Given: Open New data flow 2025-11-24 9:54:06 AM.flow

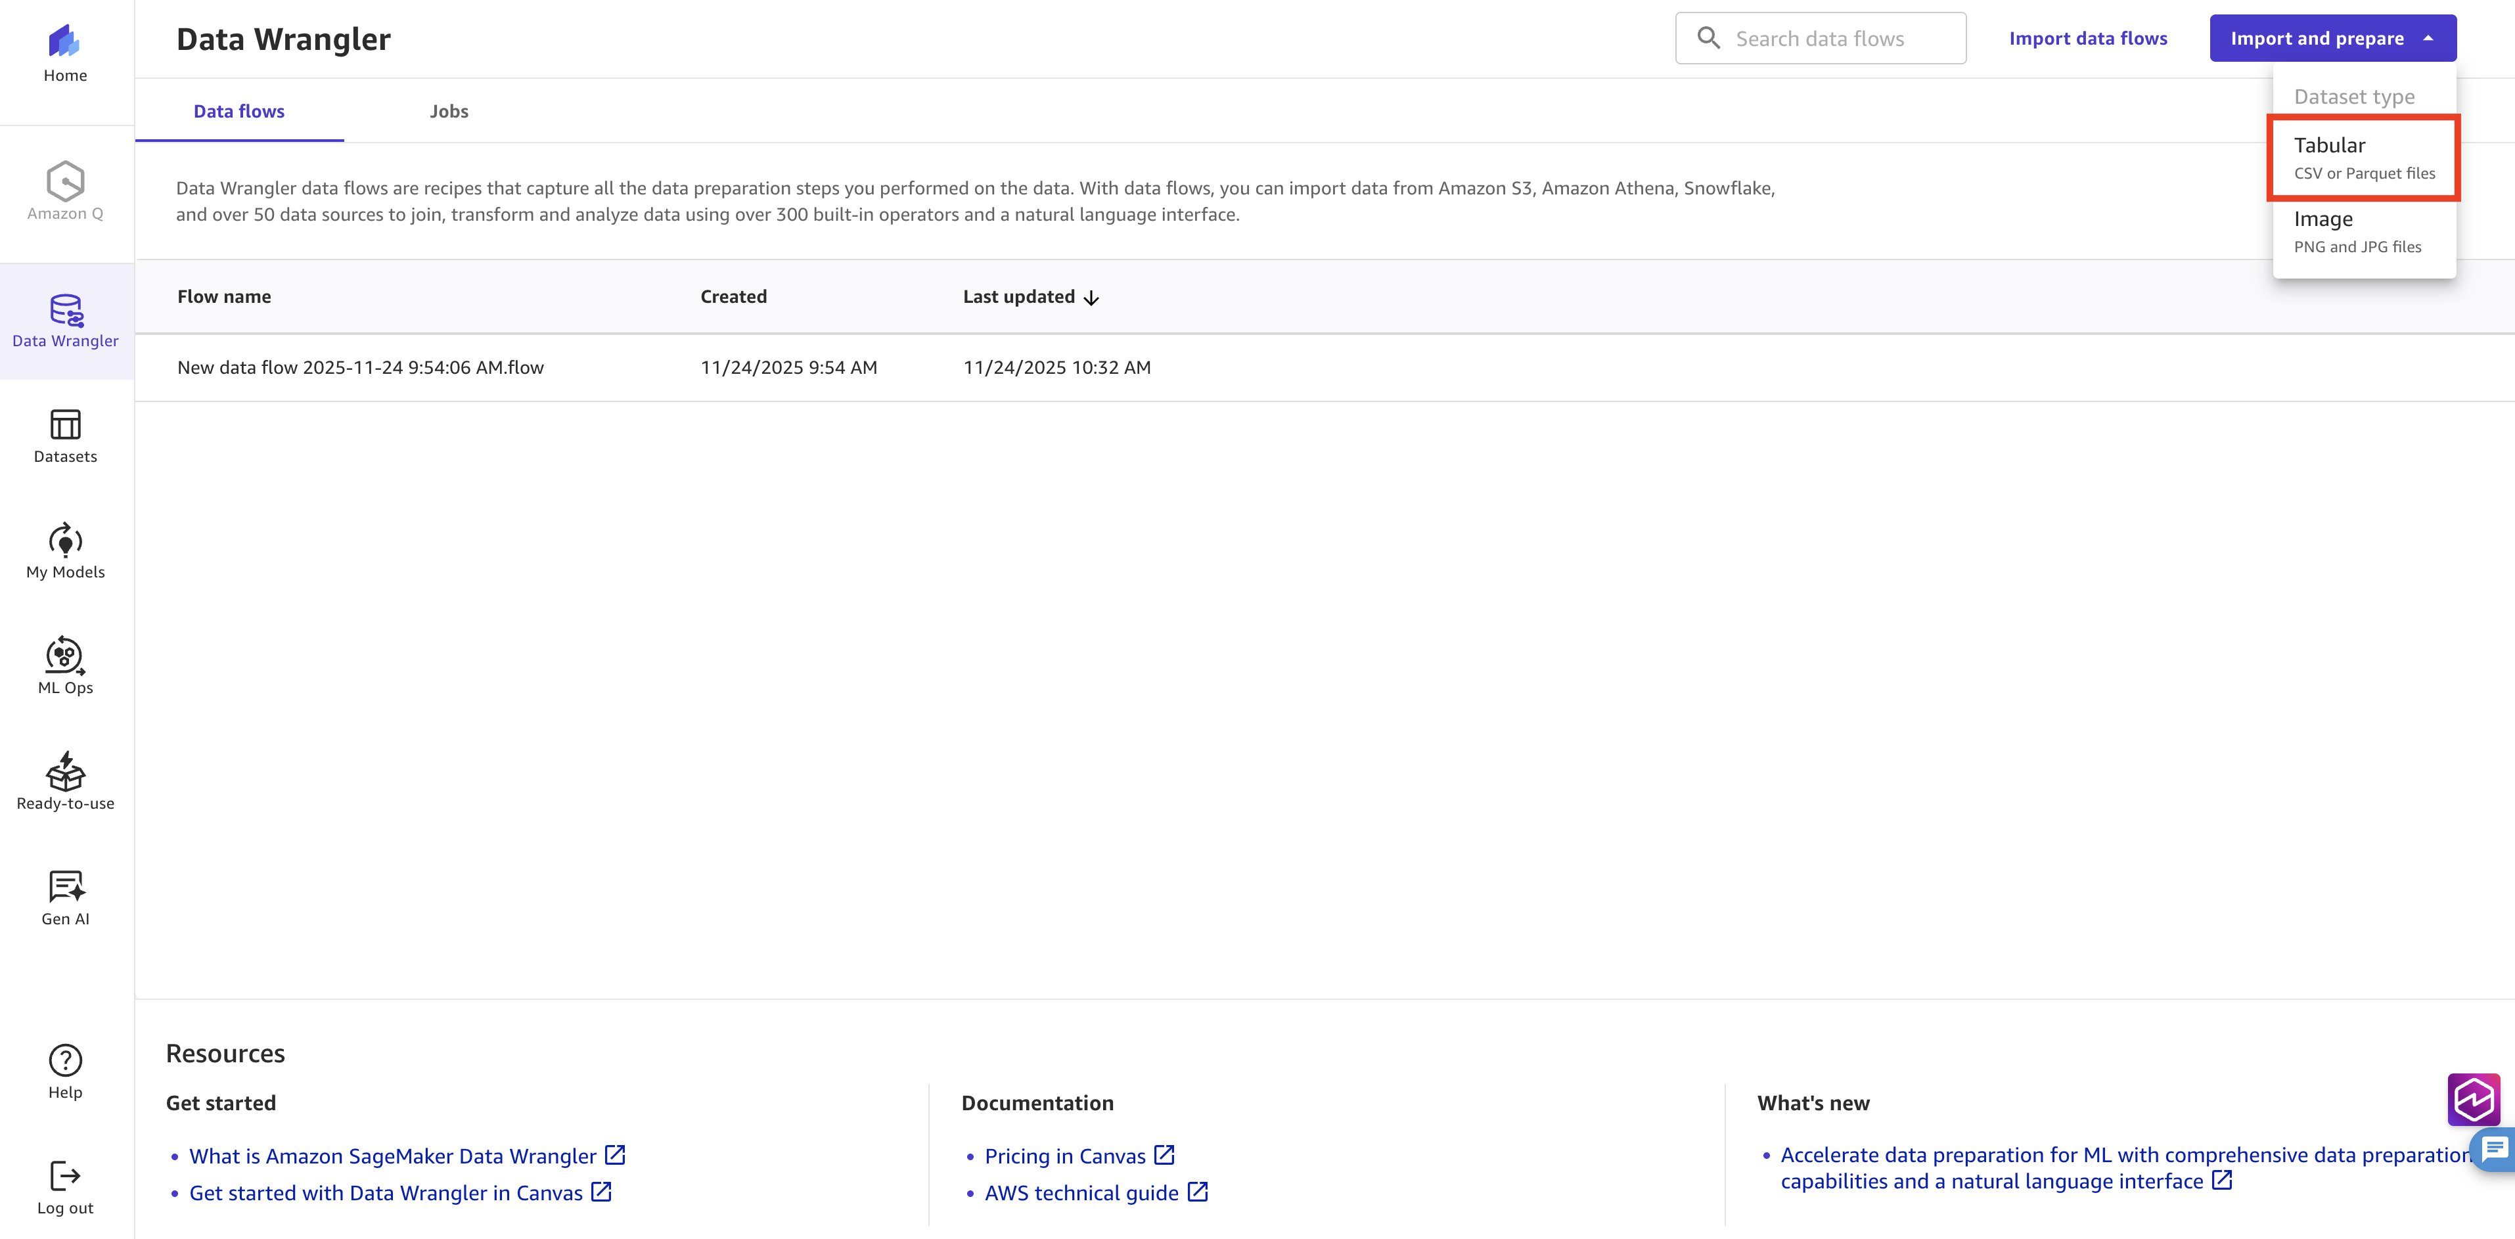Looking at the screenshot, I should [x=360, y=367].
